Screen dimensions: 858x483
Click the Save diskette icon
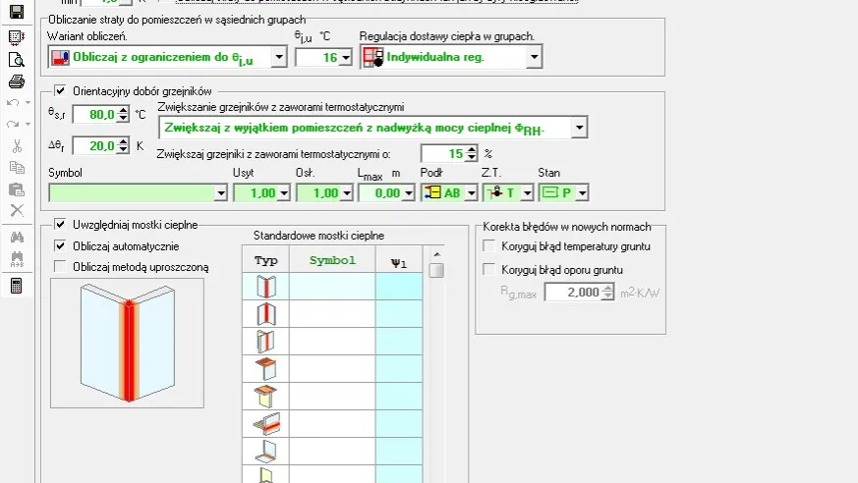(16, 14)
